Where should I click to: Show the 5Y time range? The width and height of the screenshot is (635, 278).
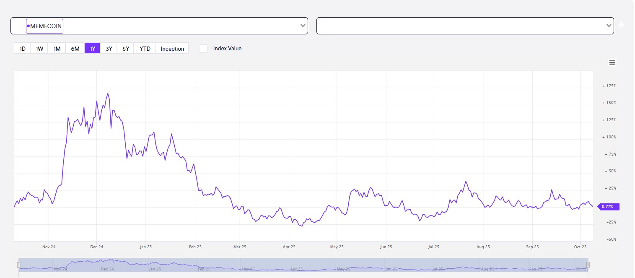pyautogui.click(x=126, y=49)
